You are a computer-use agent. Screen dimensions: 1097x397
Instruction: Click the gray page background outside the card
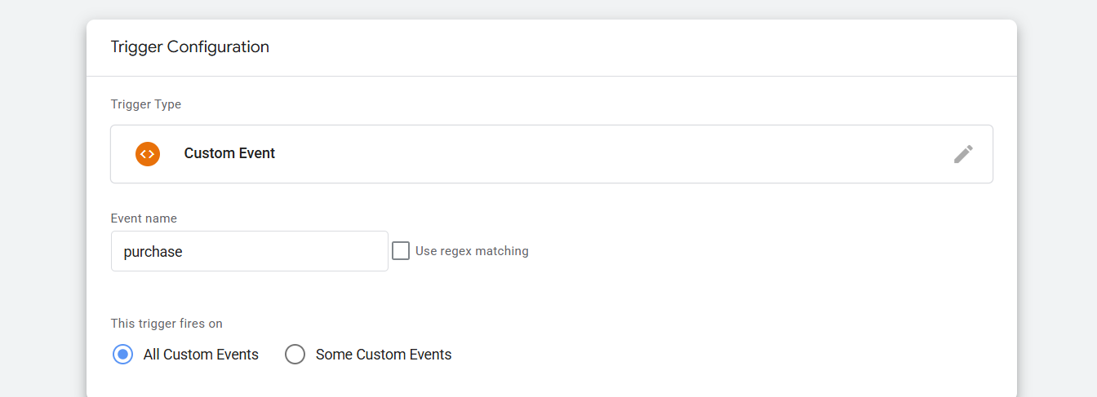point(41,204)
